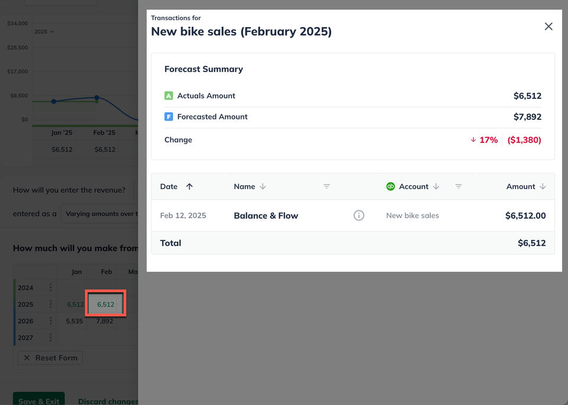This screenshot has height=405, width=568.
Task: Open the 'Varying amounts over t...' dropdown
Action: click(99, 213)
